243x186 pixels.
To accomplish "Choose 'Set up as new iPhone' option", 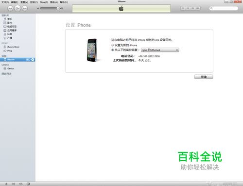I will click(x=113, y=45).
